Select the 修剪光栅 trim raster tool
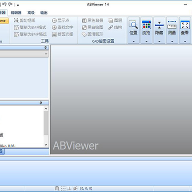 tap(62, 34)
